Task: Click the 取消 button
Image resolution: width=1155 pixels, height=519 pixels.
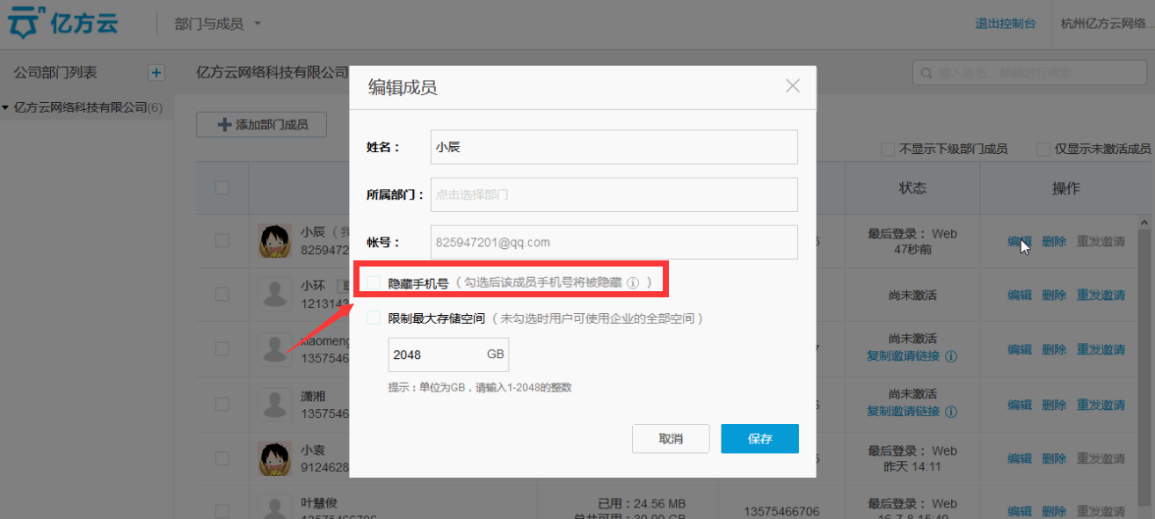Action: [x=670, y=439]
